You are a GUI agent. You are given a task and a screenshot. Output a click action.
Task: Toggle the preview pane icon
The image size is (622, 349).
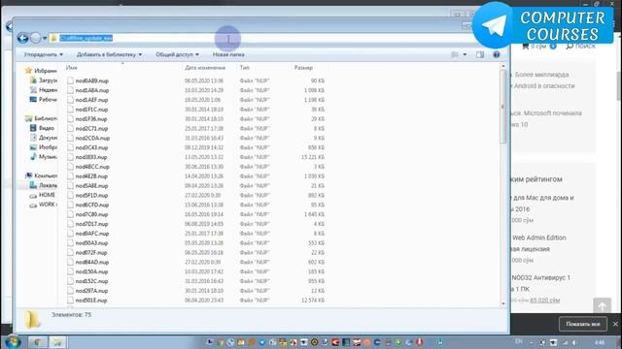pos(480,54)
